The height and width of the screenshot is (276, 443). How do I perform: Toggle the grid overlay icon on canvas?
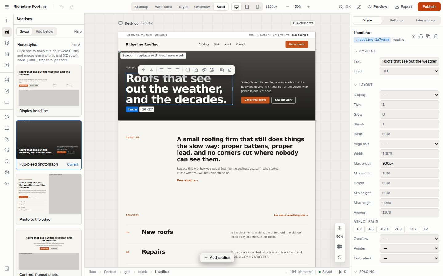coord(340,247)
